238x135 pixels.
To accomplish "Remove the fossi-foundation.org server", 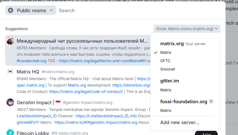I will pyautogui.click(x=211, y=101).
